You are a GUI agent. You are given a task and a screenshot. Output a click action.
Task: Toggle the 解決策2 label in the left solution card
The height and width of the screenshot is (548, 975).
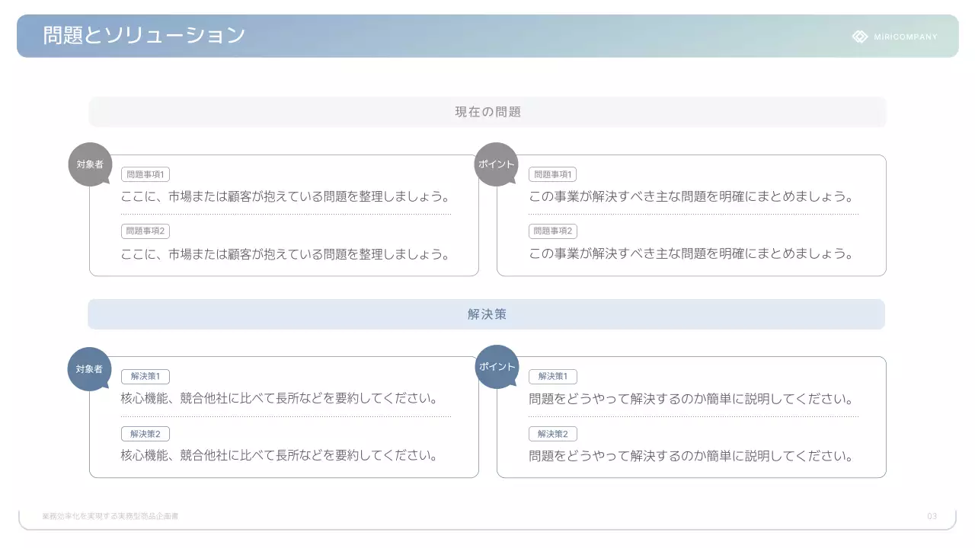145,434
